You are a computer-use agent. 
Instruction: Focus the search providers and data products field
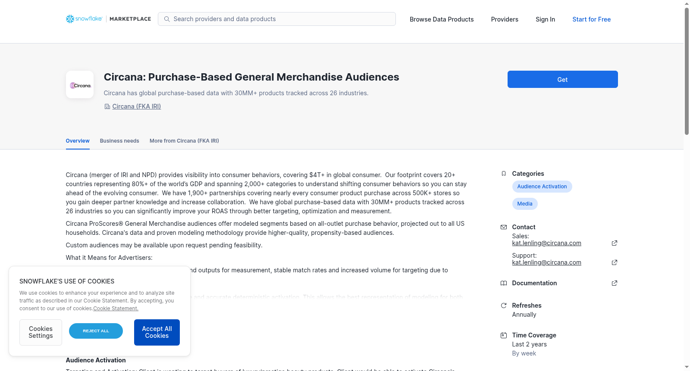(x=277, y=19)
